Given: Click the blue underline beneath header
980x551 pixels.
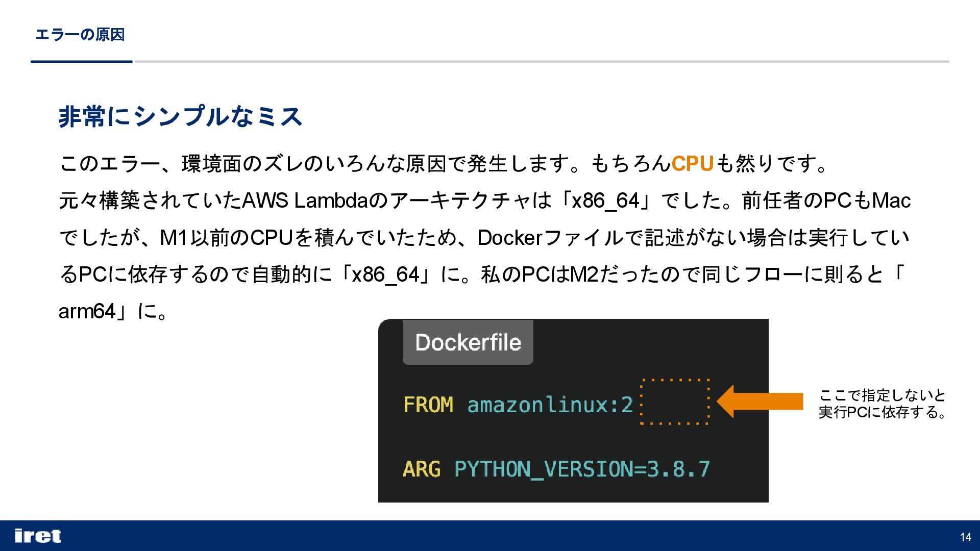Looking at the screenshot, I should click(82, 61).
